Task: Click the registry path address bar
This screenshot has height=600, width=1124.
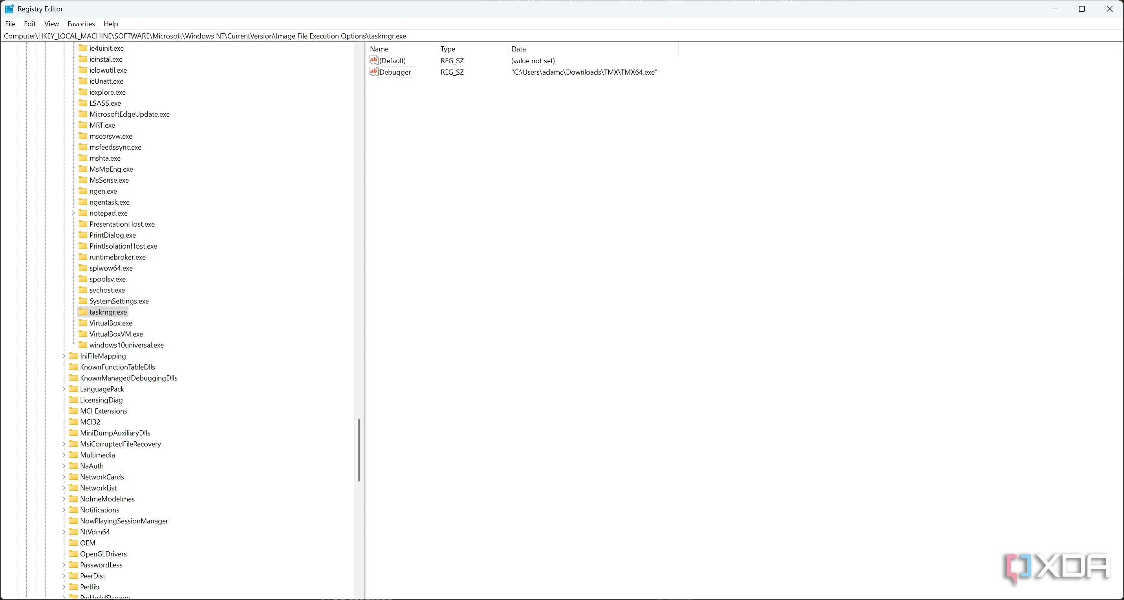Action: pyautogui.click(x=562, y=36)
